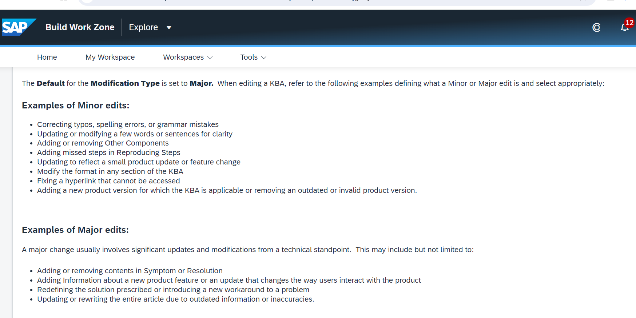The image size is (636, 318).
Task: Click the Build Work Zone title
Action: [80, 27]
